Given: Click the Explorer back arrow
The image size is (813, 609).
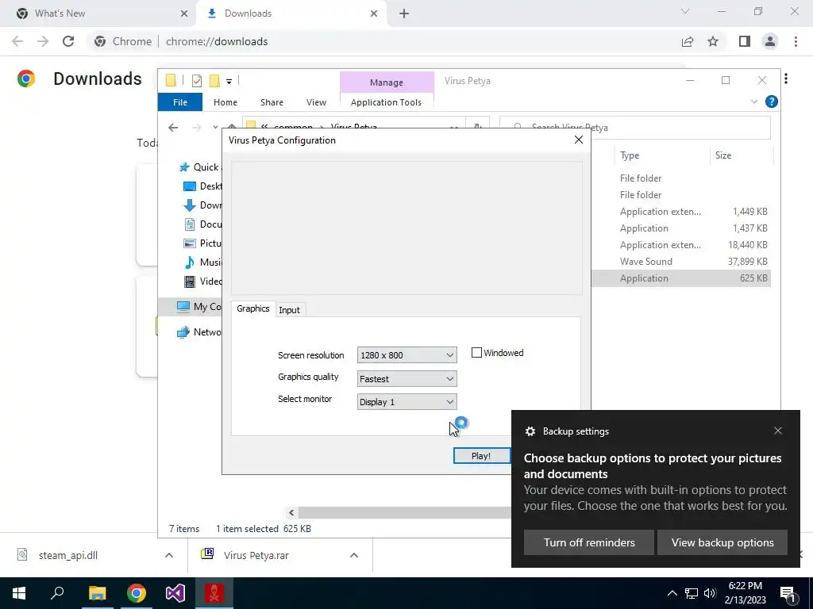Looking at the screenshot, I should (x=173, y=128).
